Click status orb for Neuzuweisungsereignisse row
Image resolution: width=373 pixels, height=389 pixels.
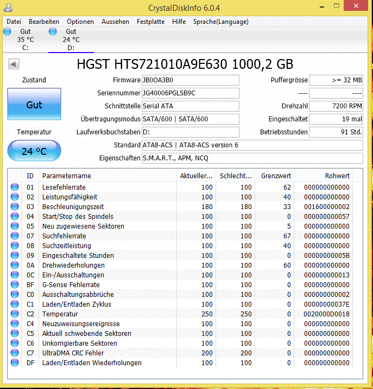15,323
